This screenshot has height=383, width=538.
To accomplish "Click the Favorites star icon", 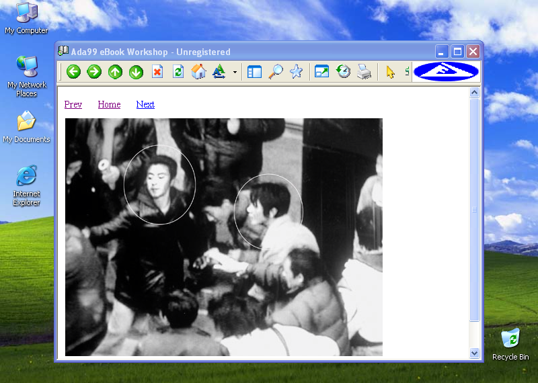I will (296, 72).
